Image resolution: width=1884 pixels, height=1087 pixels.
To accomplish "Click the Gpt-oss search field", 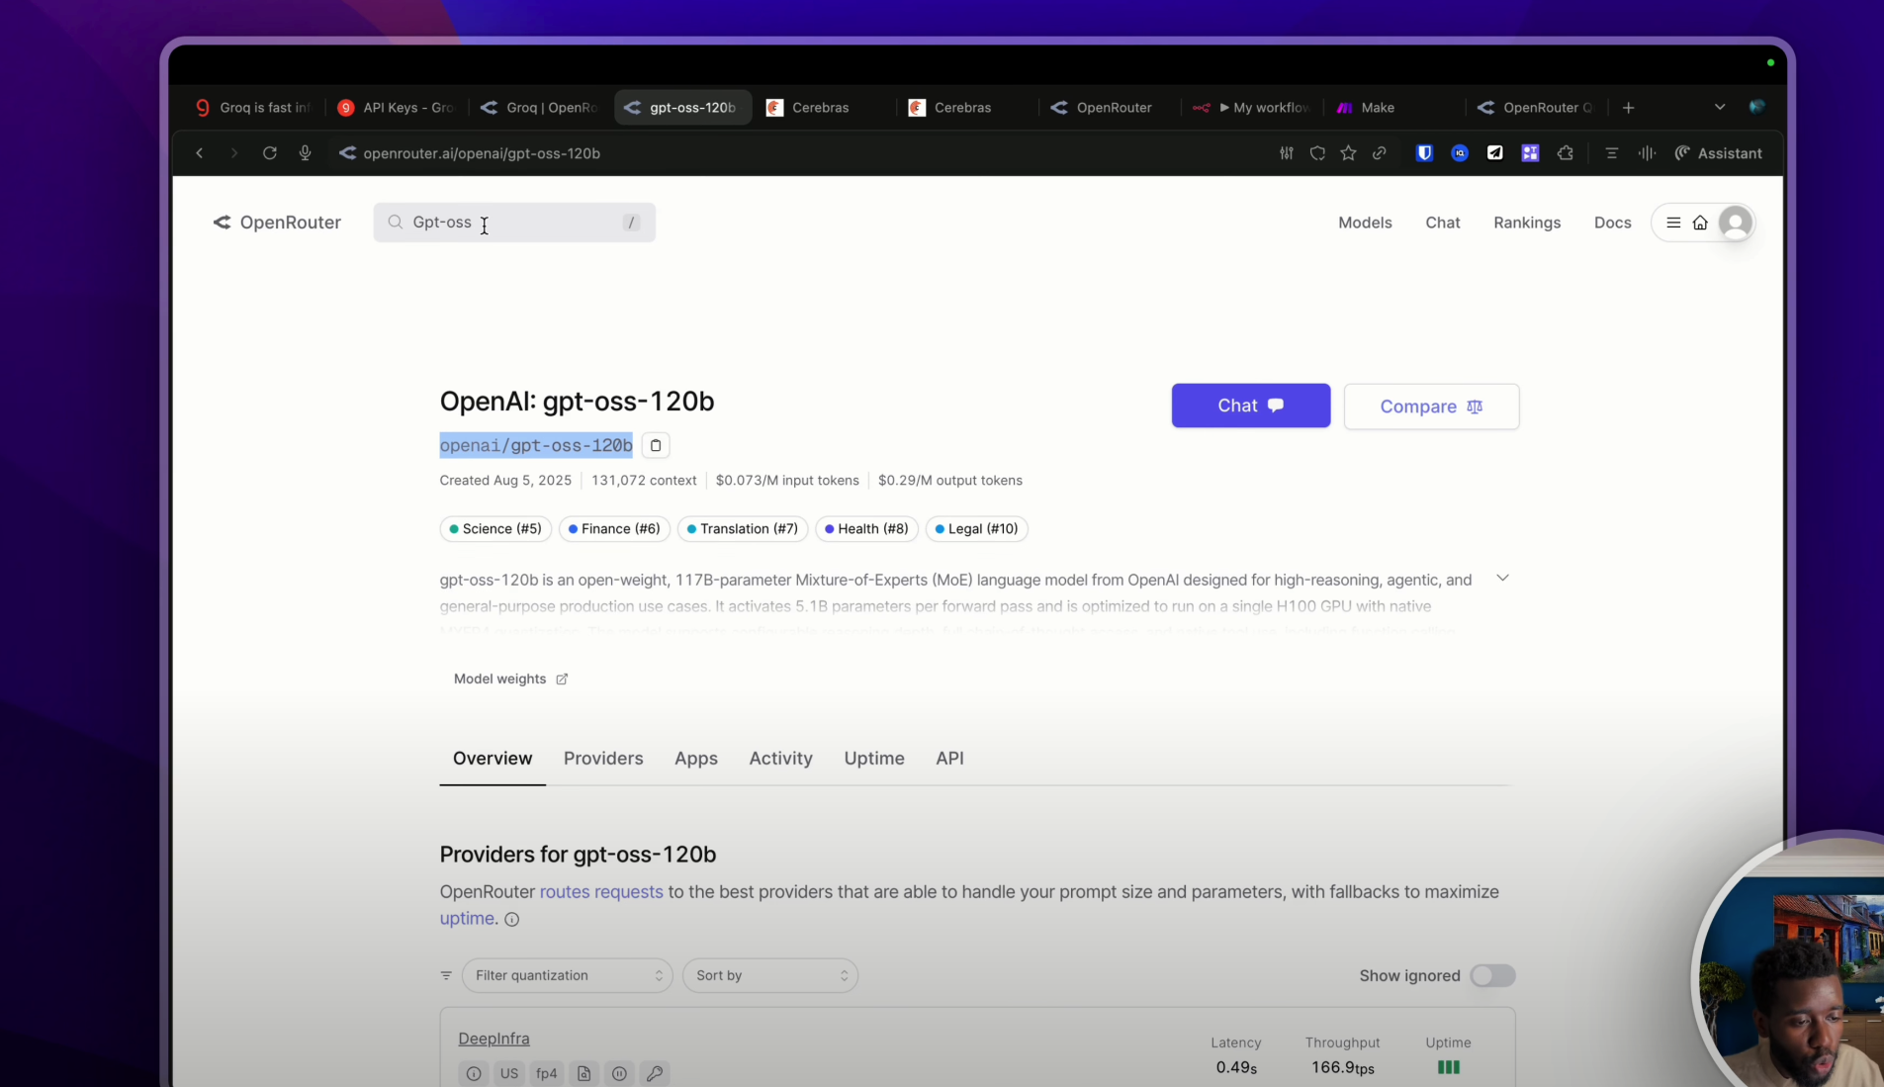I will (x=514, y=223).
